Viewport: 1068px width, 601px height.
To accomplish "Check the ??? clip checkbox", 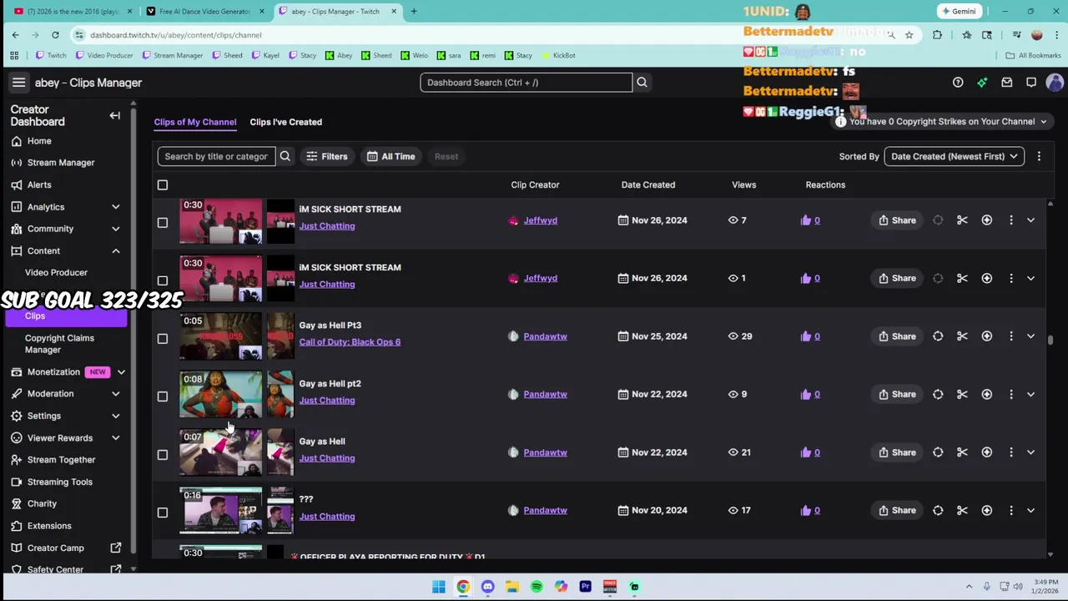I will pyautogui.click(x=163, y=513).
